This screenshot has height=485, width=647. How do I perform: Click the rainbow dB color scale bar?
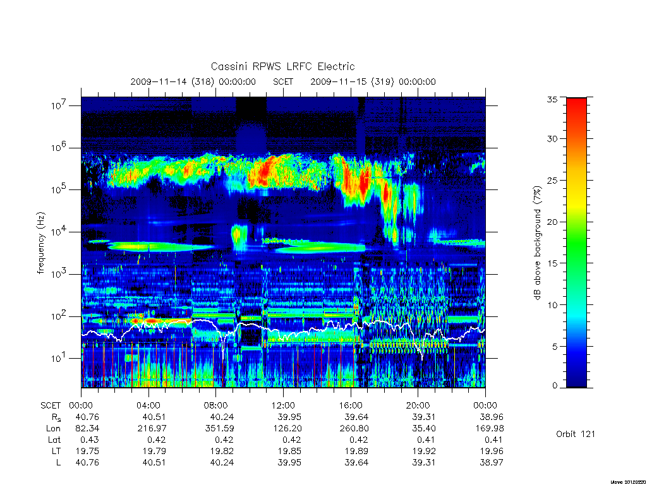point(576,242)
